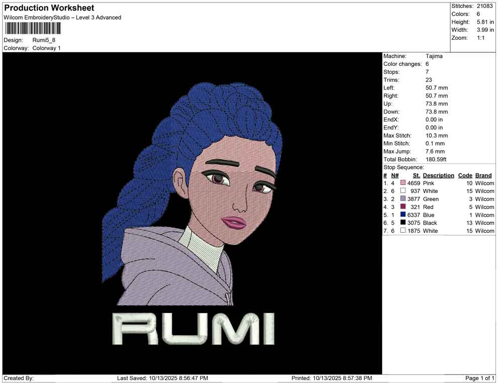Select the Blue thread color swatch
498x383 pixels.
coord(403,215)
